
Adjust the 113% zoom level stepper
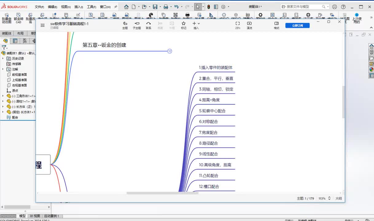point(329,199)
